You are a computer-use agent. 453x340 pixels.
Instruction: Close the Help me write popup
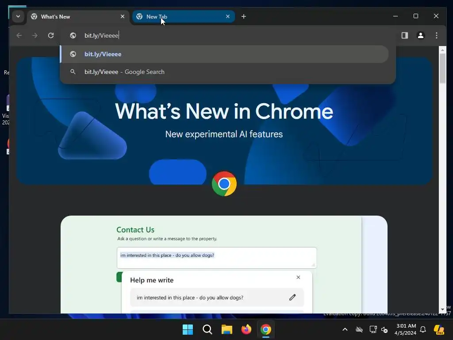coord(298,277)
